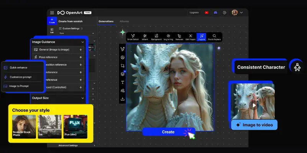This screenshot has height=153, width=307.
Task: Click the Image to video button
Action: pos(254,125)
